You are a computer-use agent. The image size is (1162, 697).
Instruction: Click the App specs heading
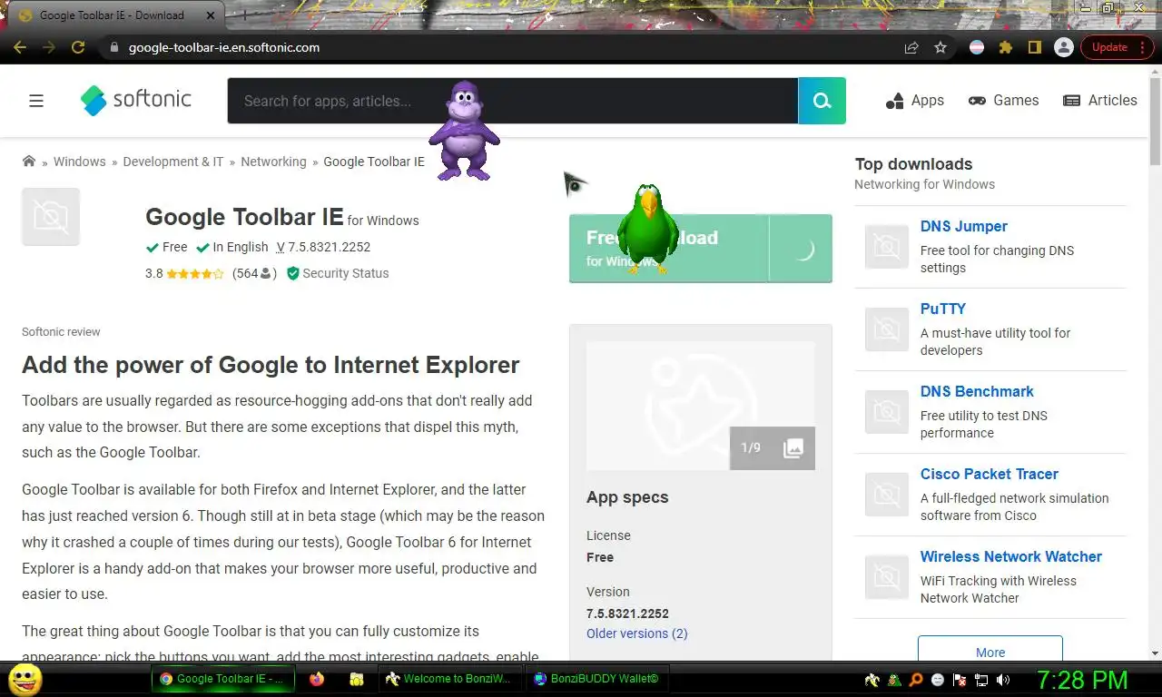627,497
